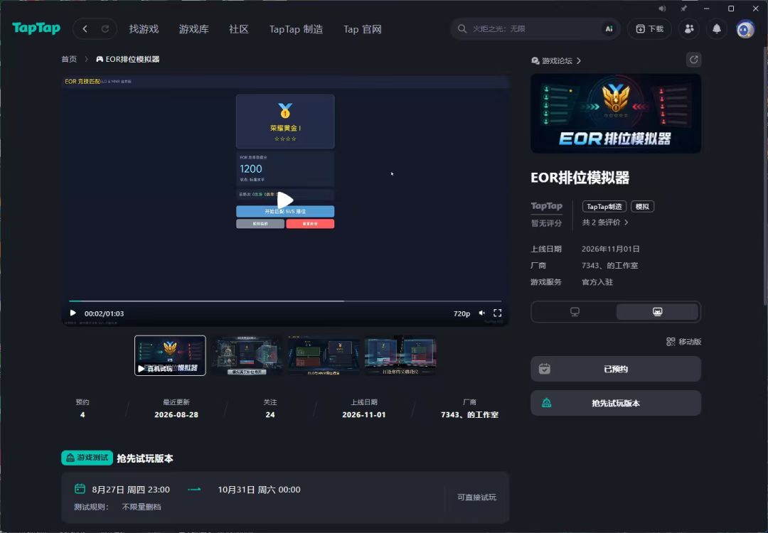The width and height of the screenshot is (768, 533).
Task: Open 共 2 条评价 reviews
Action: click(605, 222)
